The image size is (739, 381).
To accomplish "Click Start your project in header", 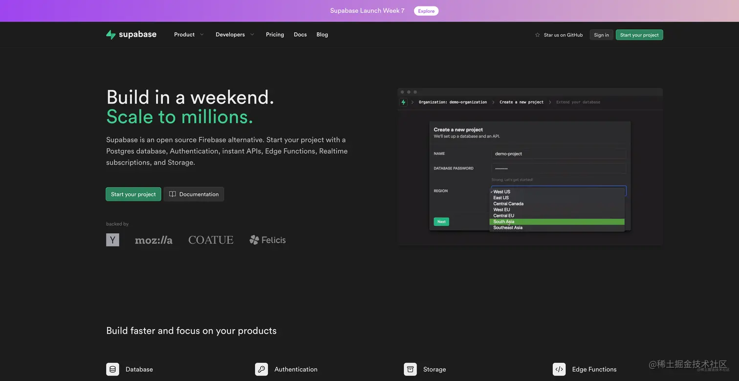I will 639,35.
